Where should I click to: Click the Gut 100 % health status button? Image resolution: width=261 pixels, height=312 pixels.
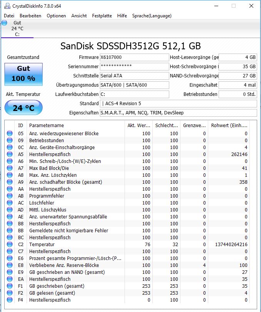(24, 74)
